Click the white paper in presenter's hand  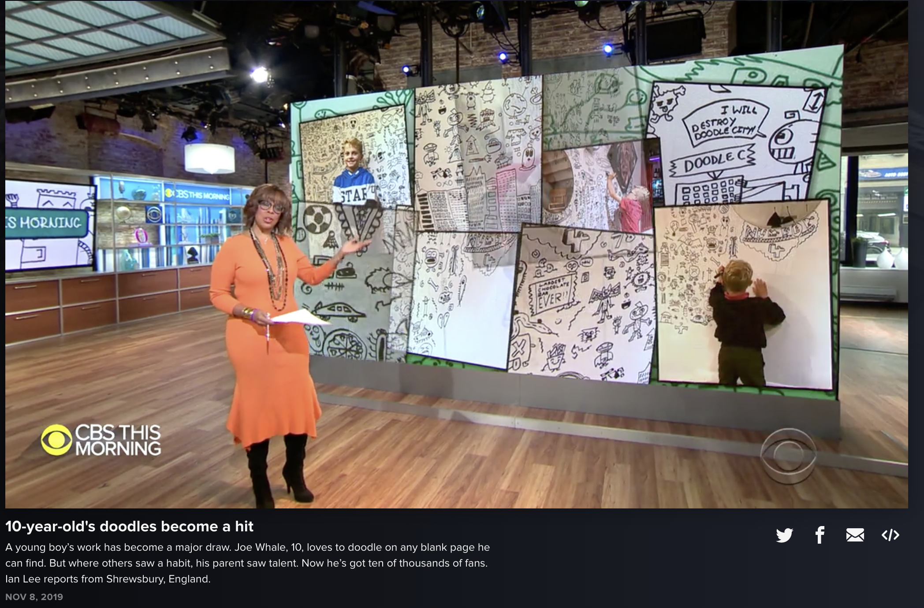(299, 317)
